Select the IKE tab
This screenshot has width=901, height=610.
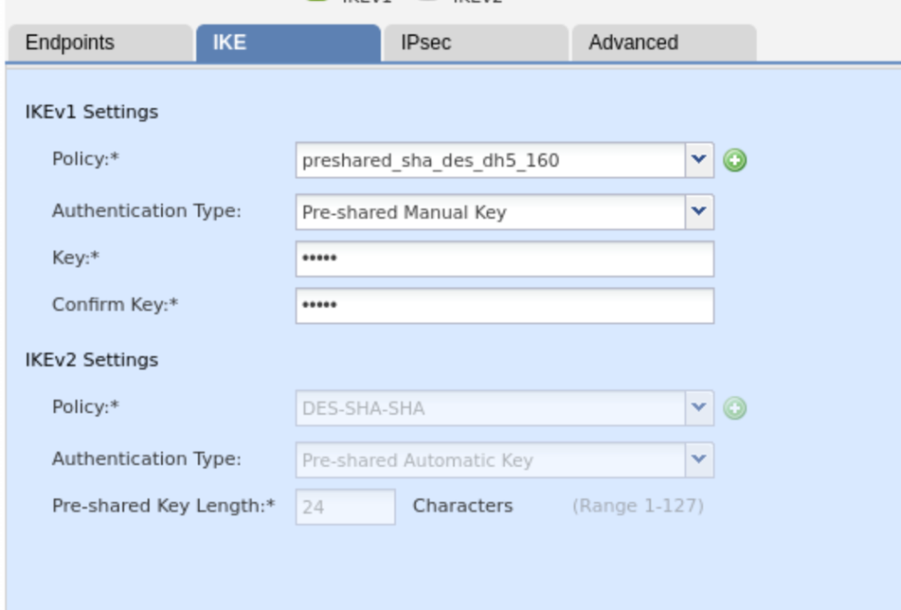(288, 43)
